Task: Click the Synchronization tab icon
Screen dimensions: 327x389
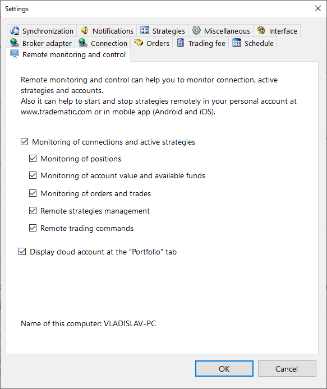Action: [x=15, y=30]
